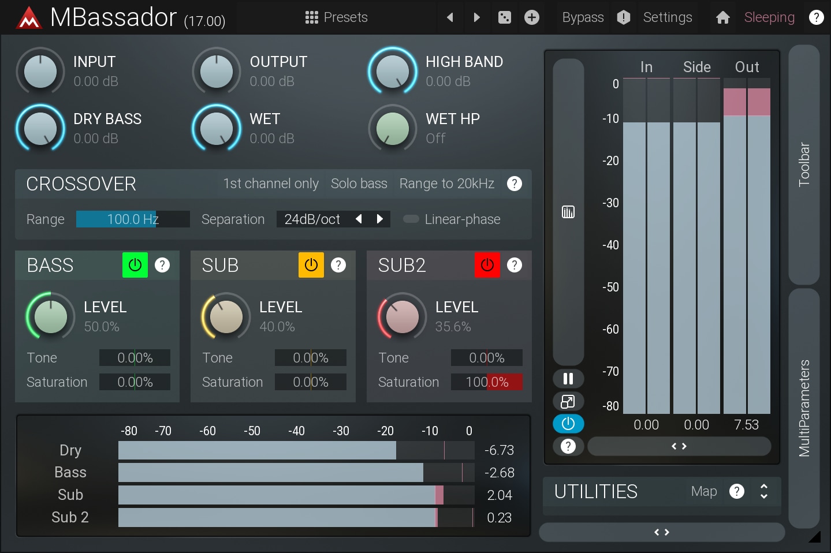Toggle the BASS section green power button

[135, 265]
